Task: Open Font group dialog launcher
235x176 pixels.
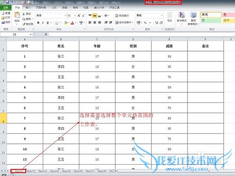Action: tap(85, 29)
